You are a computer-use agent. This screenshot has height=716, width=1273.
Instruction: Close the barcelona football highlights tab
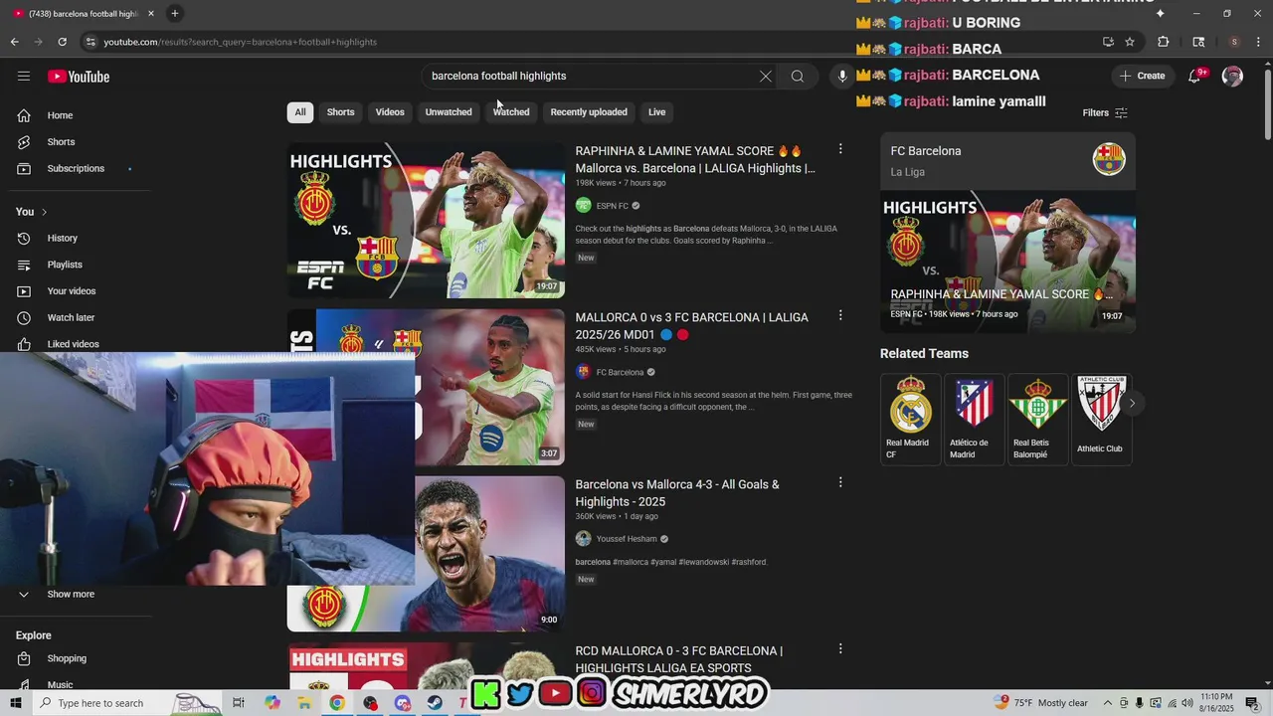coord(151,13)
